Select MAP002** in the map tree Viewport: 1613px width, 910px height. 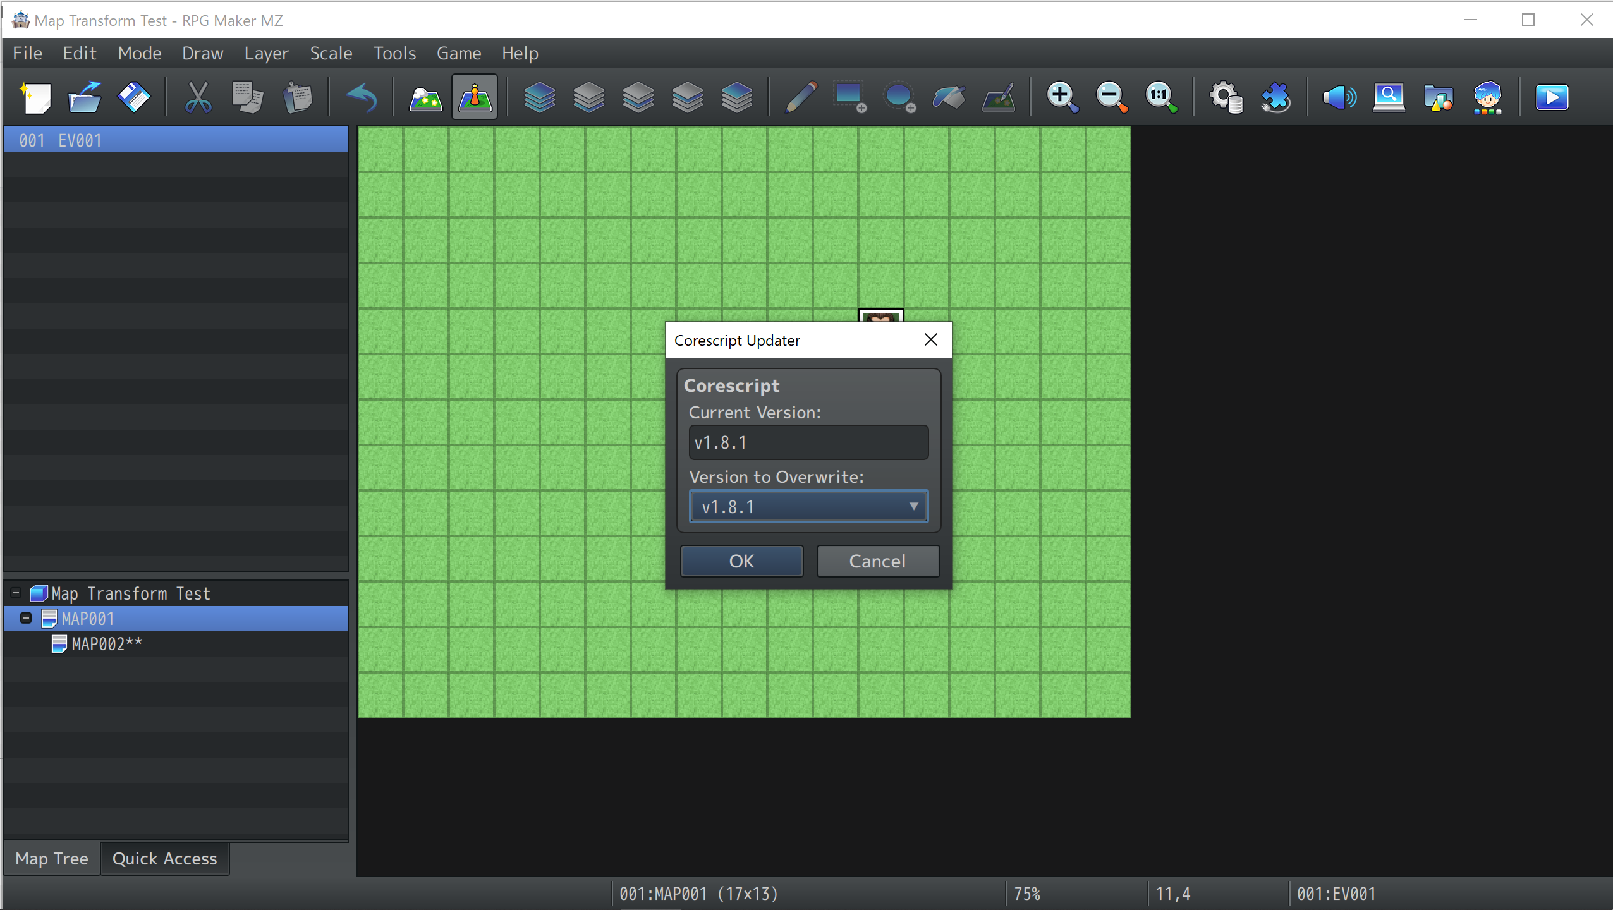tap(107, 644)
